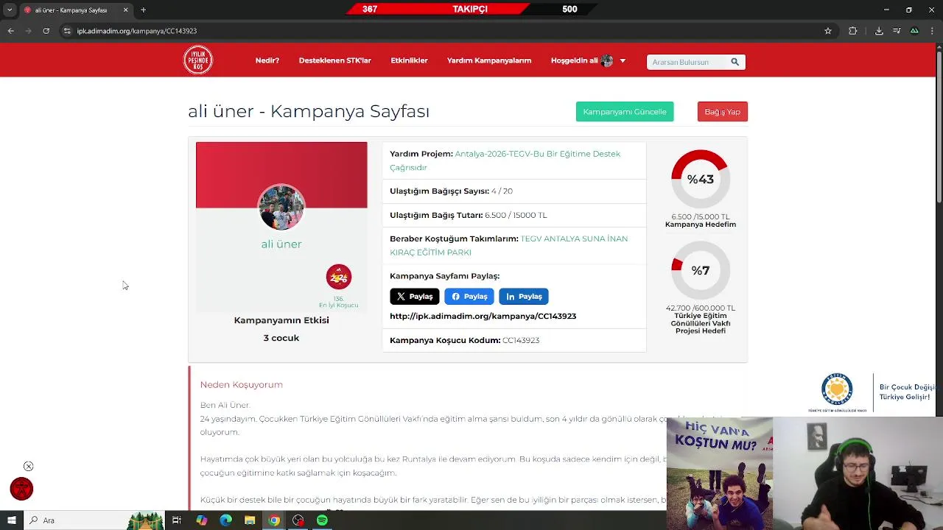
Task: Expand the 'Hoşgeldin ali' user dropdown arrow
Action: coord(623,61)
